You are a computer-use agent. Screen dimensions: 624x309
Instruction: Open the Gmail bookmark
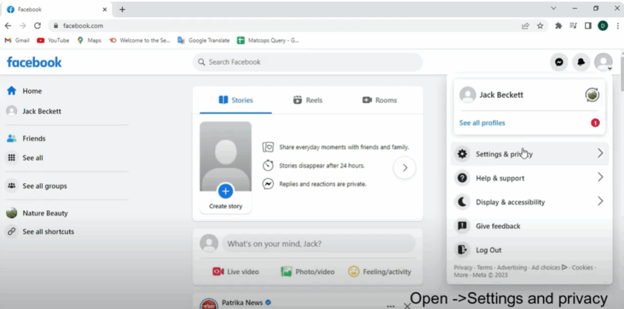click(x=17, y=40)
